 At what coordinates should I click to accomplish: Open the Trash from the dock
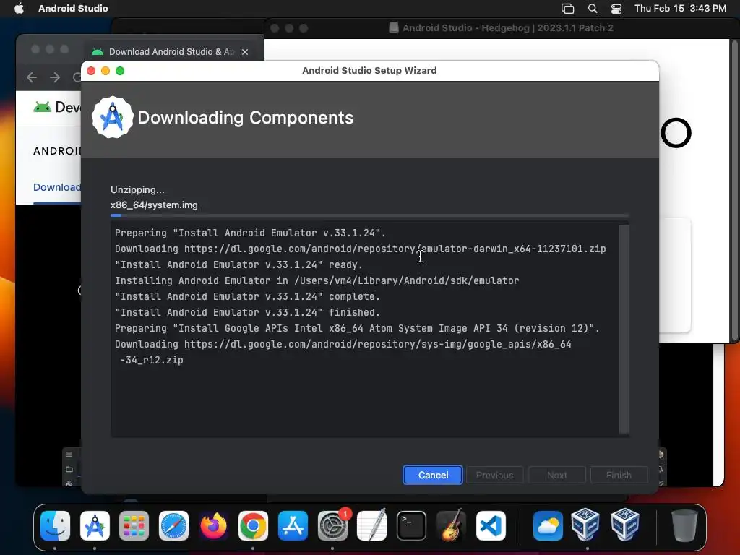click(684, 525)
